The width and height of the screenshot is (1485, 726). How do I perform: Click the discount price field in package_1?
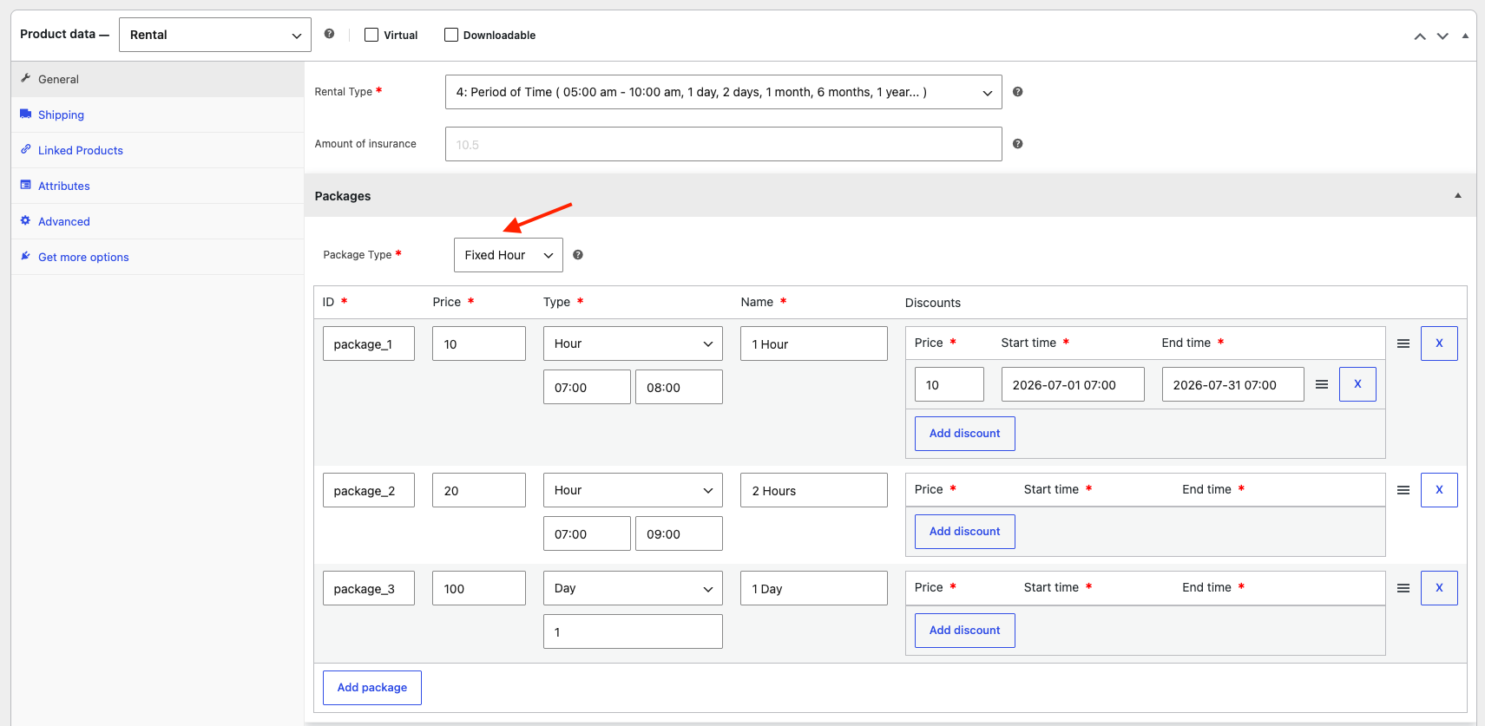coord(949,384)
